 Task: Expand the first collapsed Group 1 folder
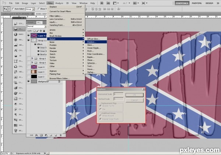32,58
